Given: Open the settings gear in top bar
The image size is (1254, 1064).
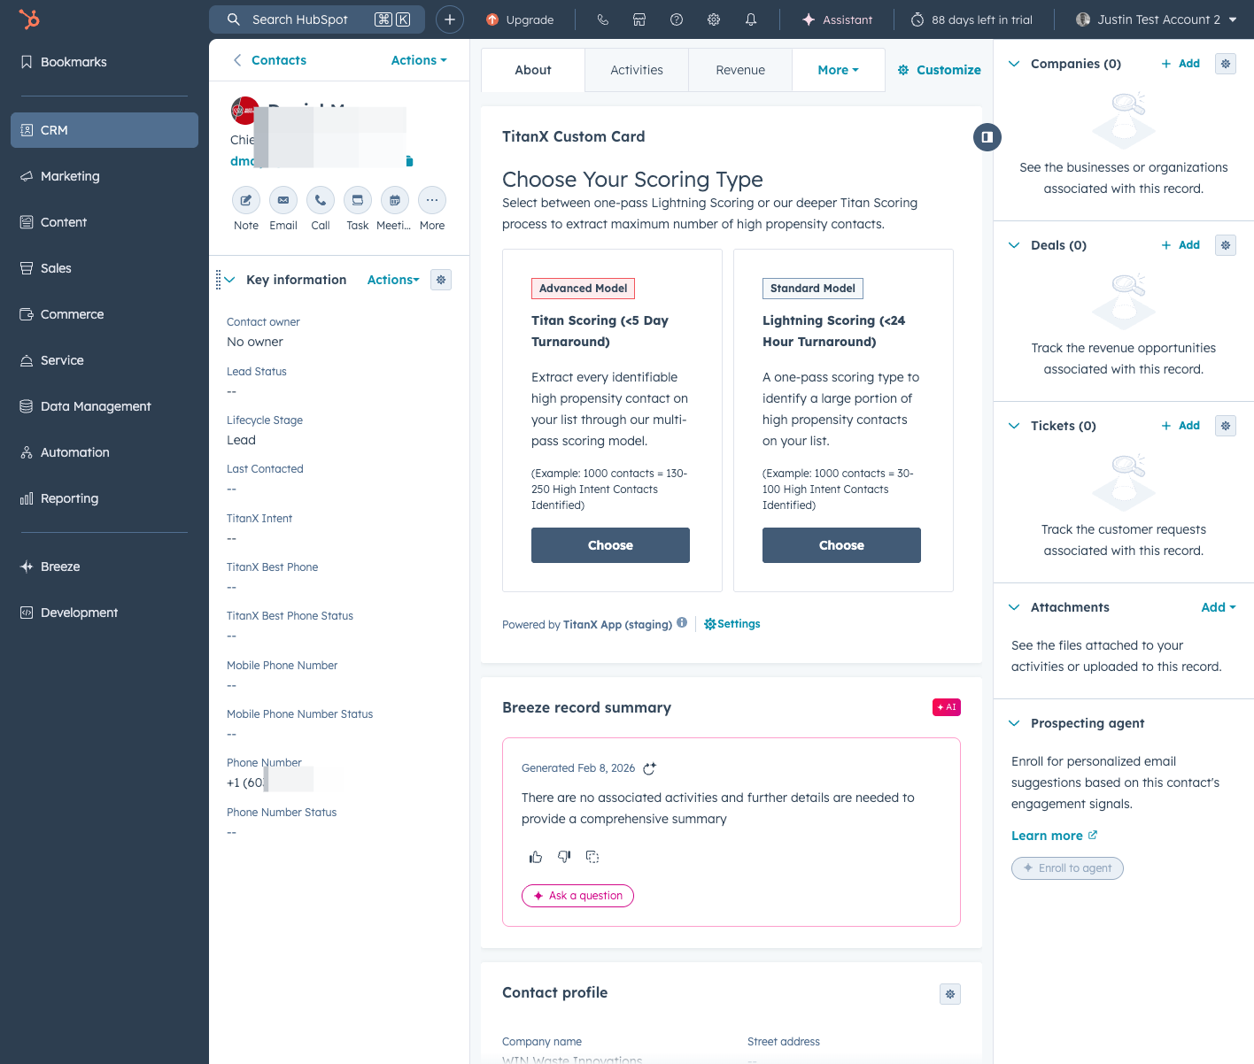Looking at the screenshot, I should tap(714, 19).
